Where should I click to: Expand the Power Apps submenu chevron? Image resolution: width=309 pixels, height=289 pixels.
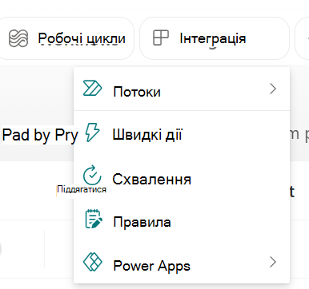273,262
